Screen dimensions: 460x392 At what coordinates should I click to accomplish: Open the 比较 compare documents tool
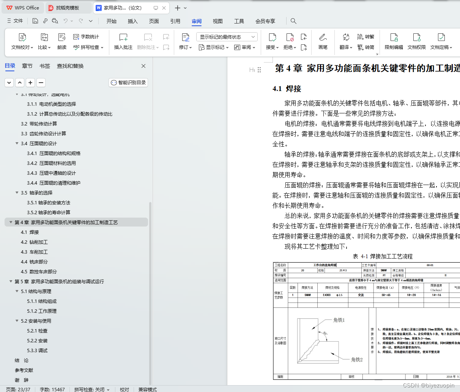44,42
